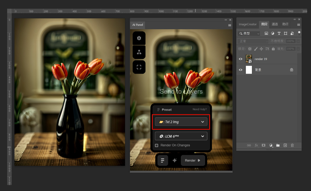Create a new layer group folder

[278, 145]
